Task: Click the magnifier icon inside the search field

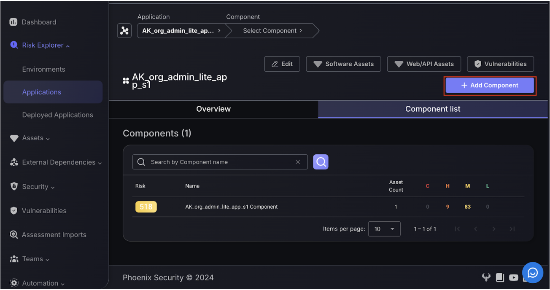Action: 141,162
